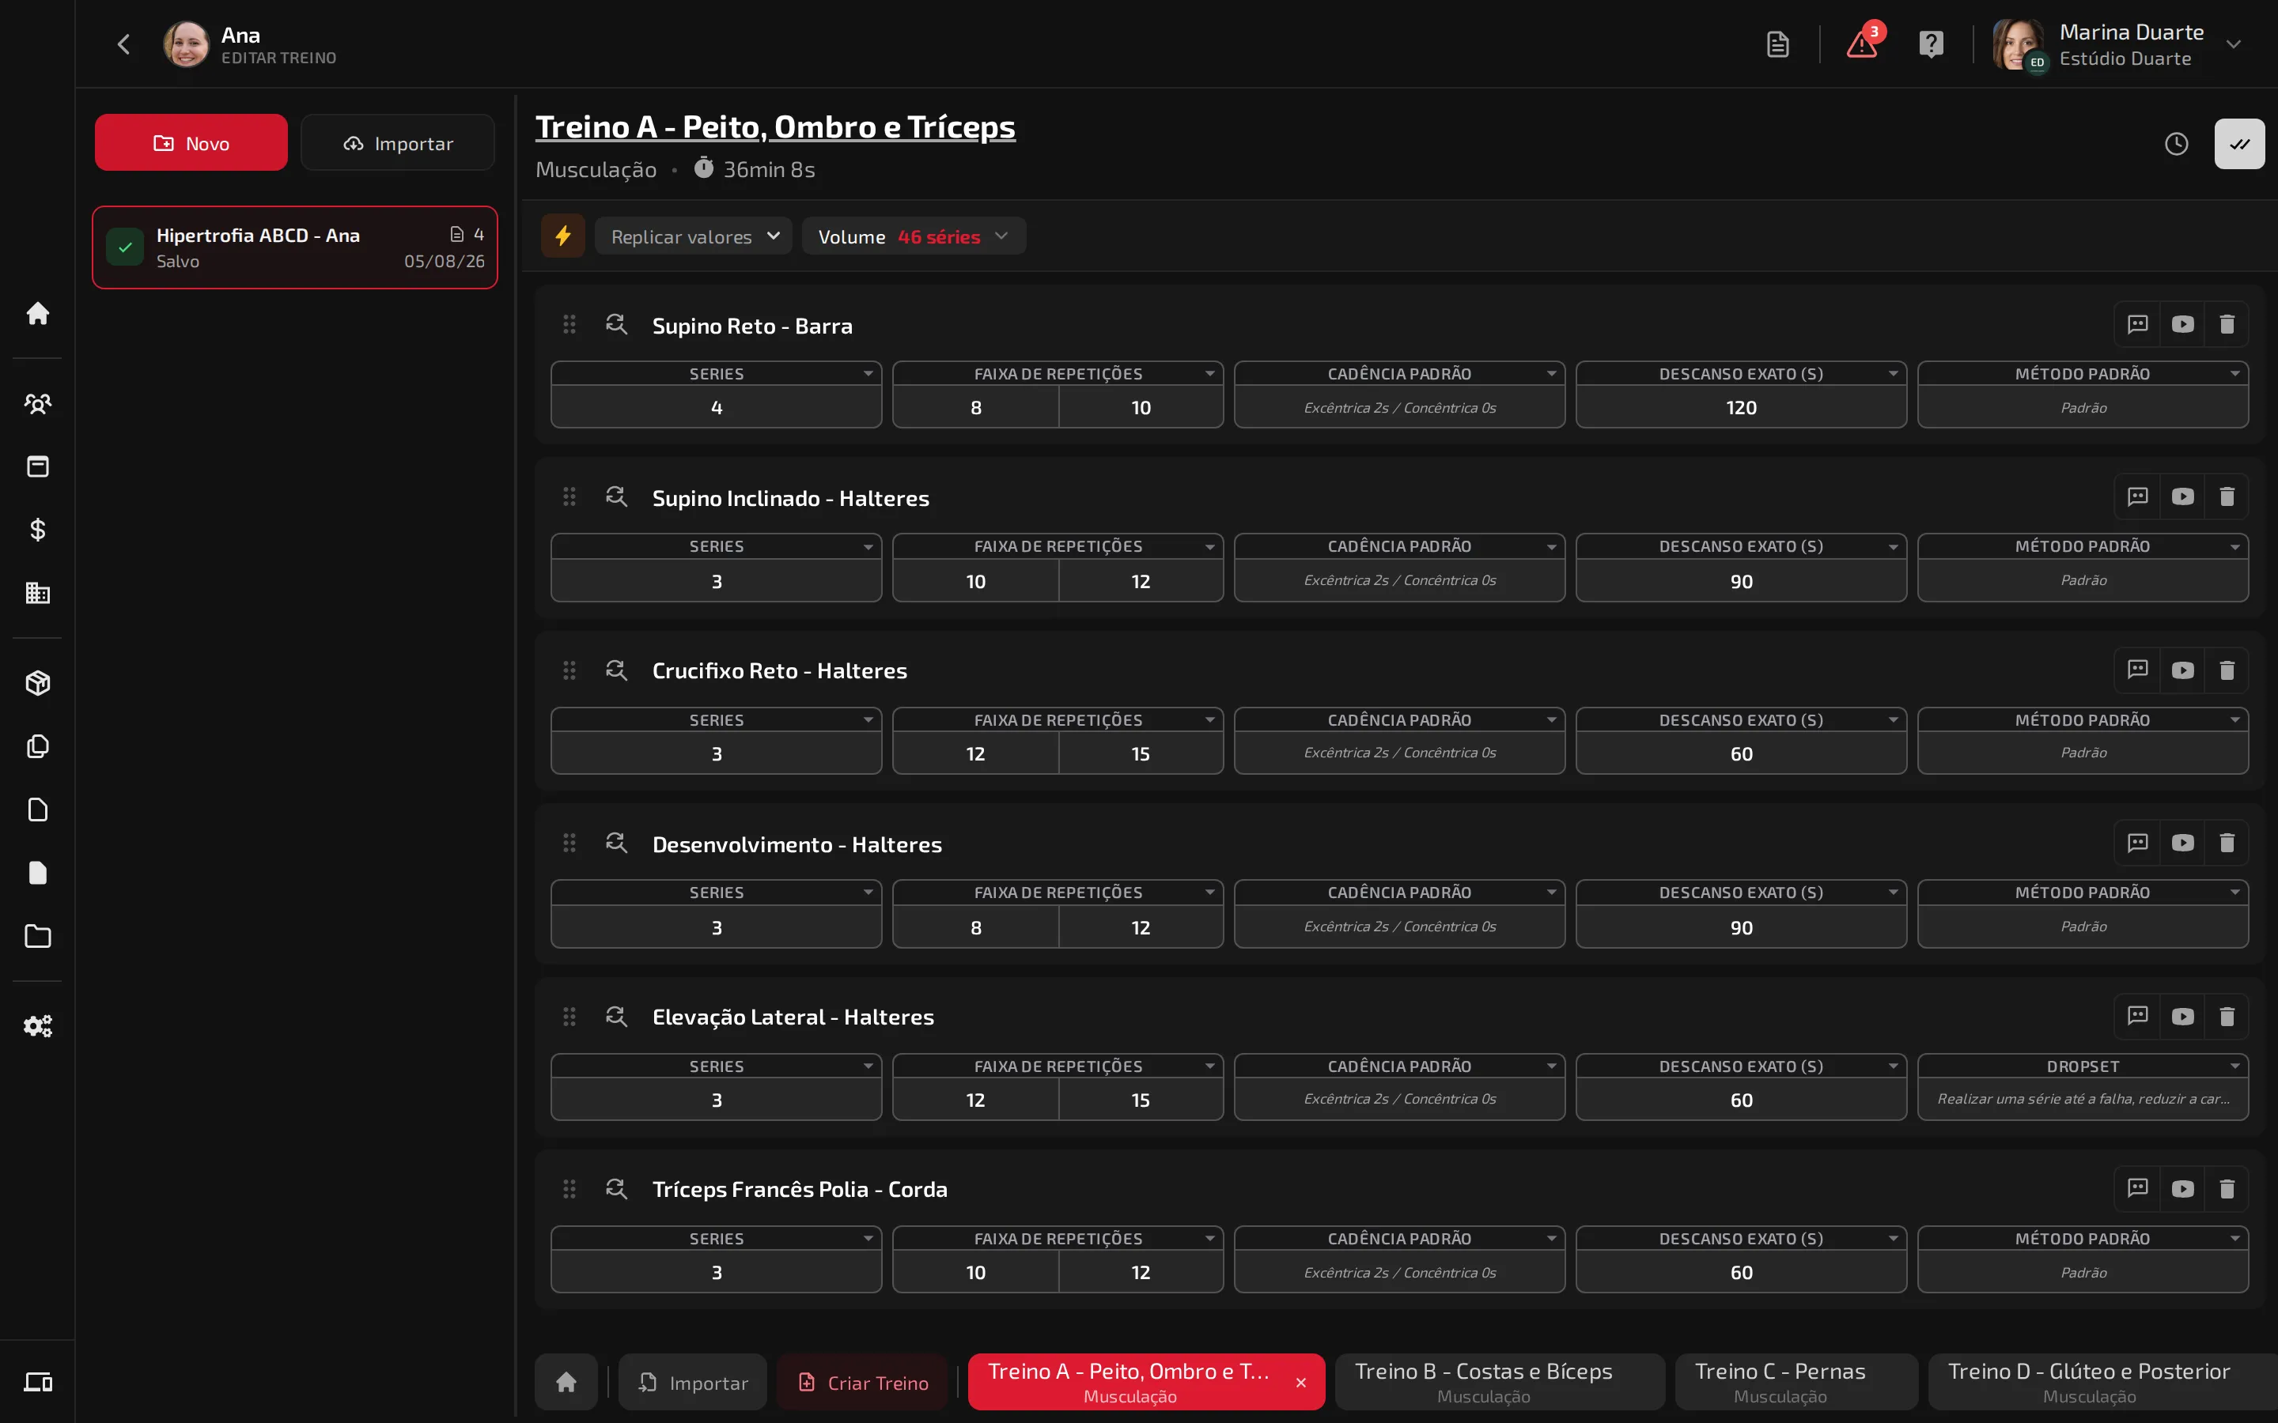Swap exercise Supino Reto - Barra search icon
The width and height of the screenshot is (2278, 1423).
(x=617, y=325)
